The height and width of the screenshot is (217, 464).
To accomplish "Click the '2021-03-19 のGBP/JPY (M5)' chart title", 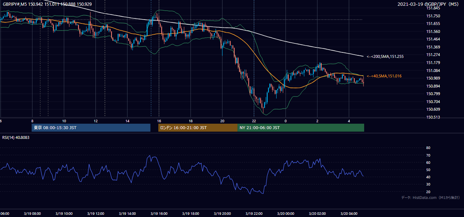I will 429,4.
